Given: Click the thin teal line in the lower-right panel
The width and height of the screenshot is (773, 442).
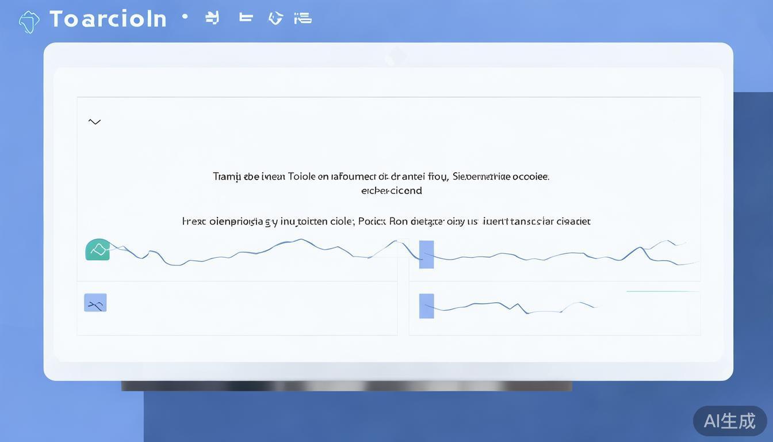Looking at the screenshot, I should (661, 292).
